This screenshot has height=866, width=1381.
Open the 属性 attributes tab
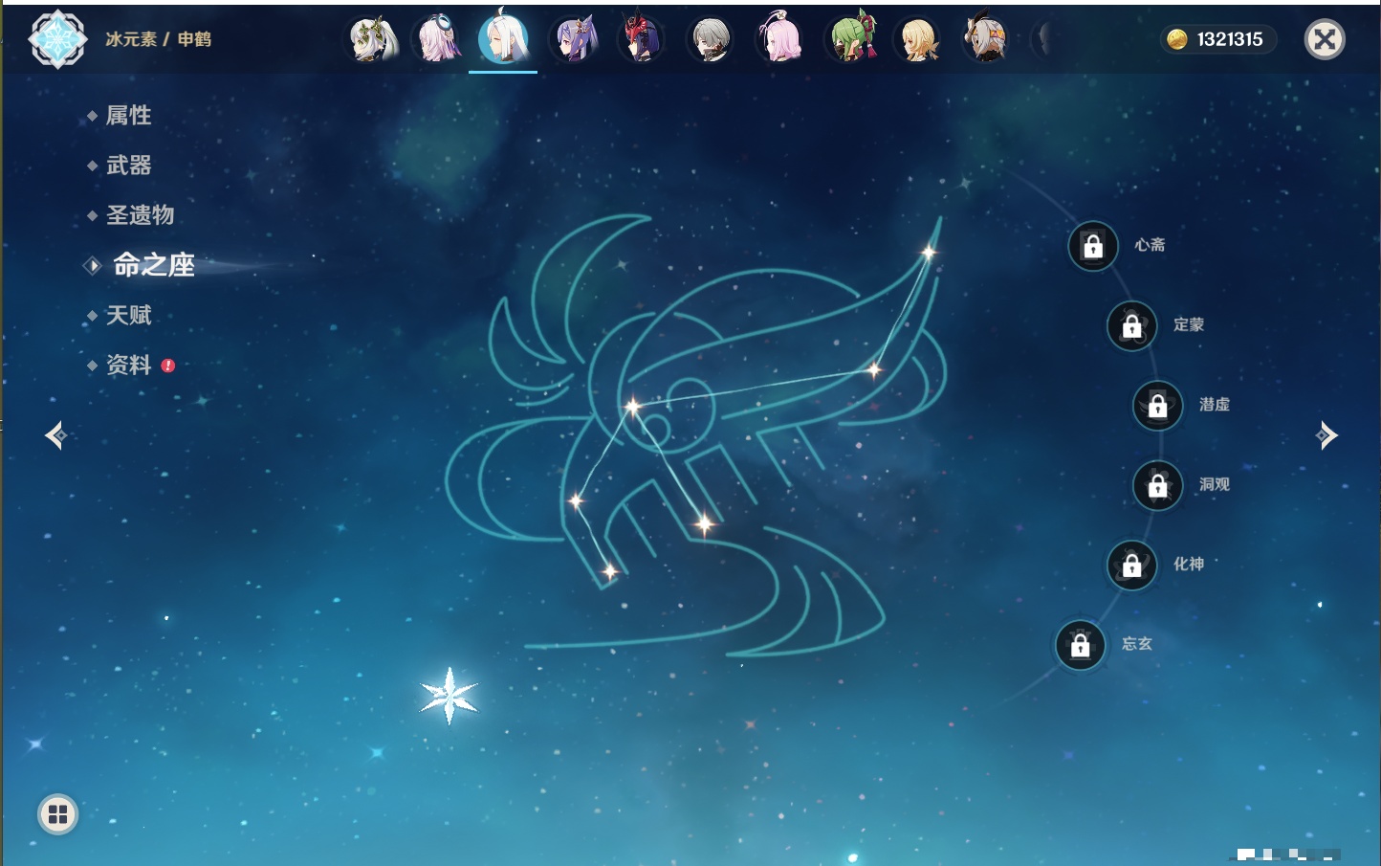pyautogui.click(x=128, y=116)
